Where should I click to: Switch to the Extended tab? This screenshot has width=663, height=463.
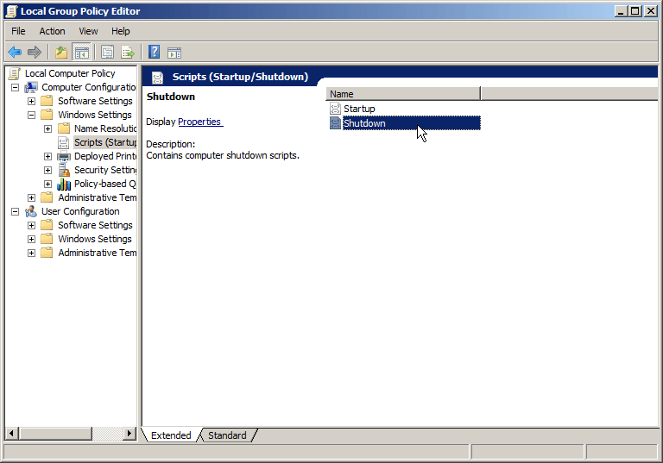(x=171, y=435)
